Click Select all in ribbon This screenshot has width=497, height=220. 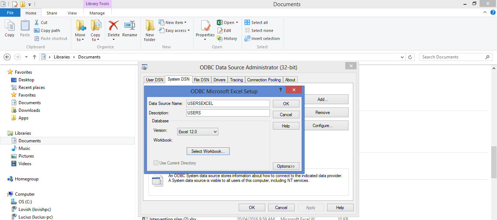coord(257,23)
